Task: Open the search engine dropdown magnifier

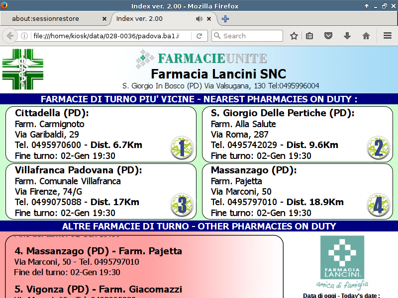Action: click(x=217, y=36)
